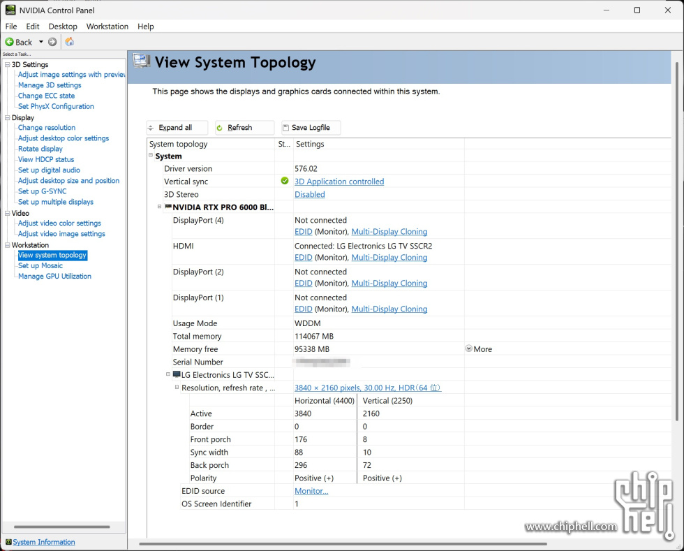
Task: Click the vertical scrollbar of the topology page
Action: [676, 242]
